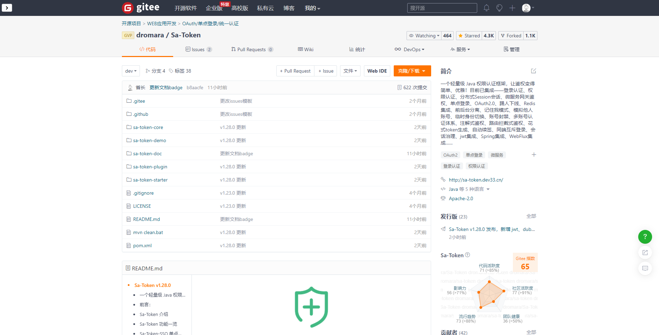Expand the DevOps dropdown tab
Viewport: 659px width, 335px height.
point(409,49)
